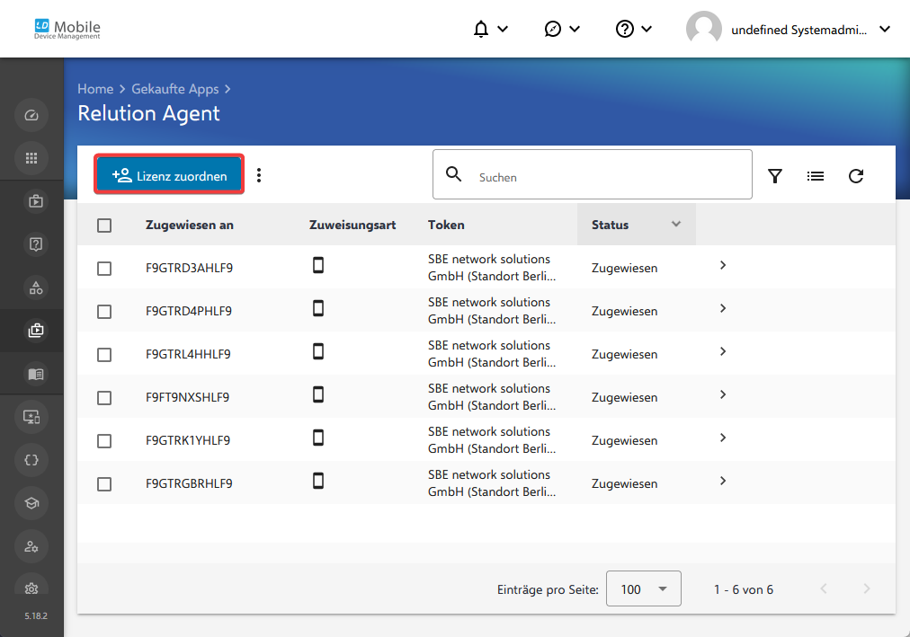Go to Home breadcrumb link

point(95,89)
